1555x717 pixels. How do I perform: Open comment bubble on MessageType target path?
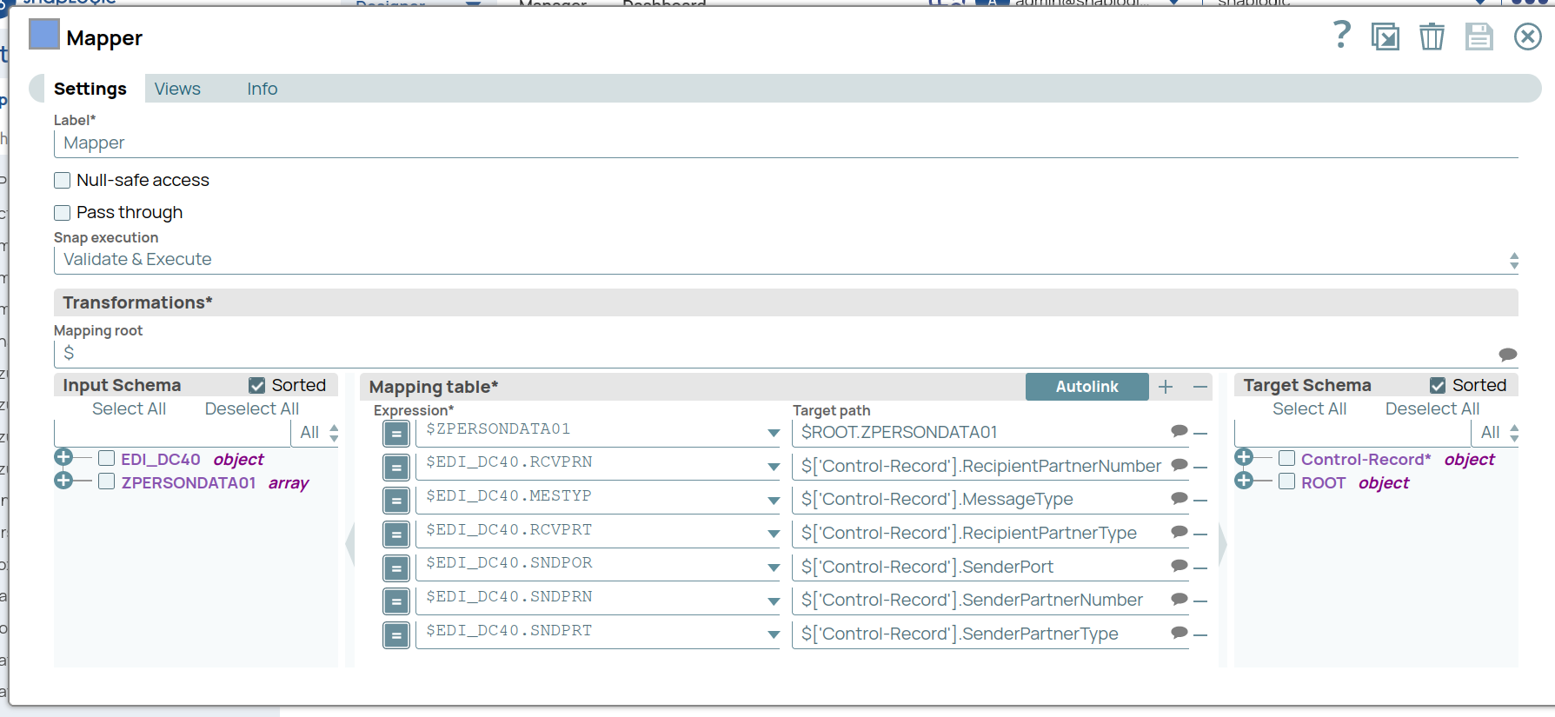pyautogui.click(x=1180, y=498)
